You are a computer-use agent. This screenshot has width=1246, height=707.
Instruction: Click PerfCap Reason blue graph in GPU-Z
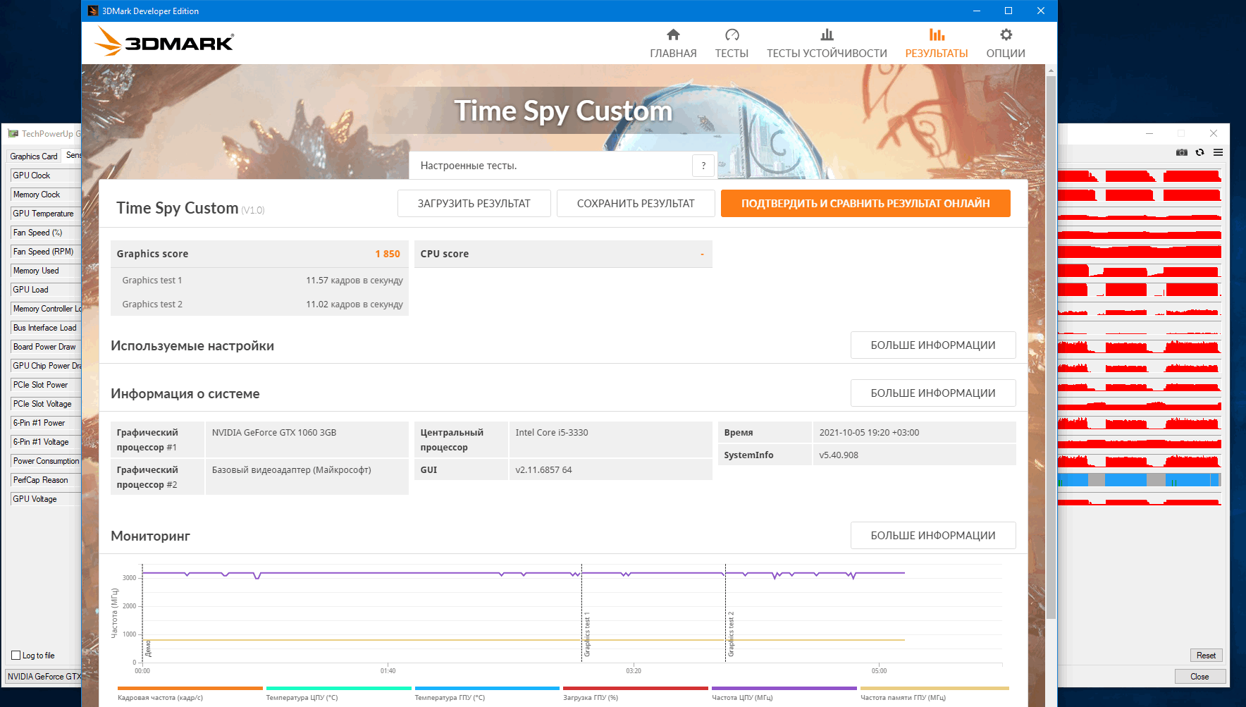[1139, 480]
